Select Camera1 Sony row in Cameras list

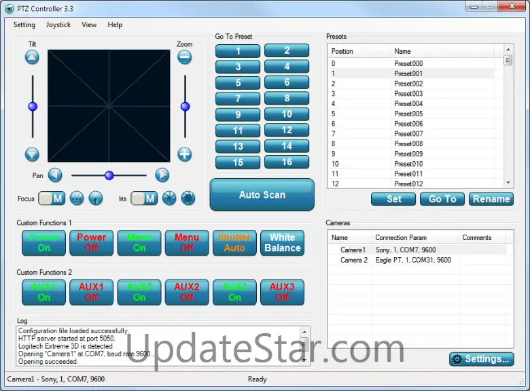(417, 250)
